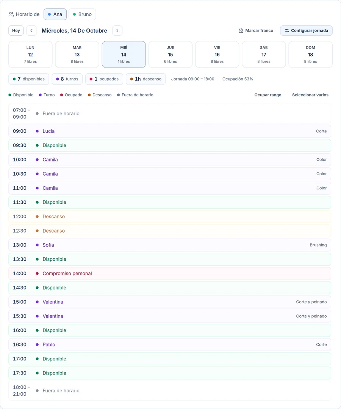Click Ocupar rango
Image resolution: width=341 pixels, height=409 pixels.
click(268, 95)
